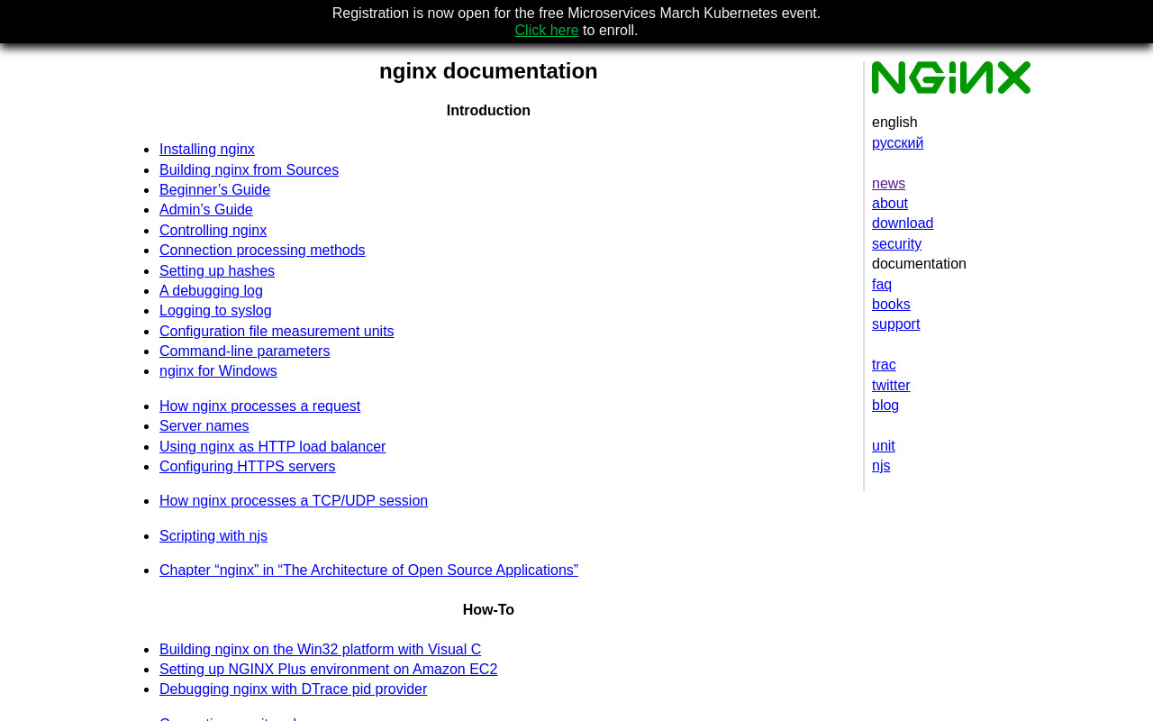Select the 'english' language label
The width and height of the screenshot is (1153, 721).
[894, 123]
